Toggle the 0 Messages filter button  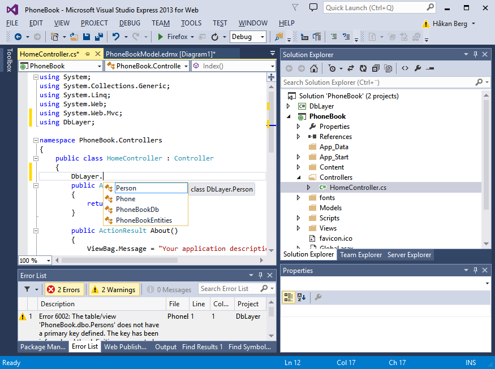(x=169, y=289)
